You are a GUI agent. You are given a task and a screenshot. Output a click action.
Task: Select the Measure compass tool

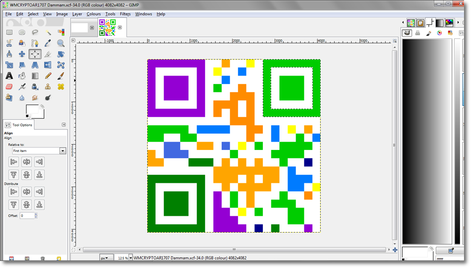(9, 54)
